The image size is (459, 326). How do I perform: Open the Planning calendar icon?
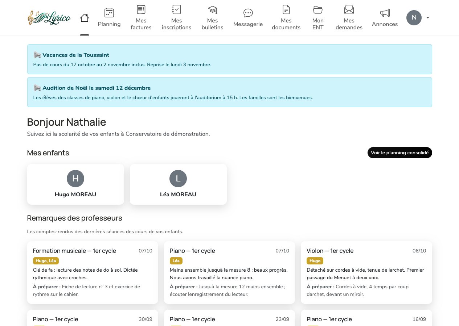point(109,13)
